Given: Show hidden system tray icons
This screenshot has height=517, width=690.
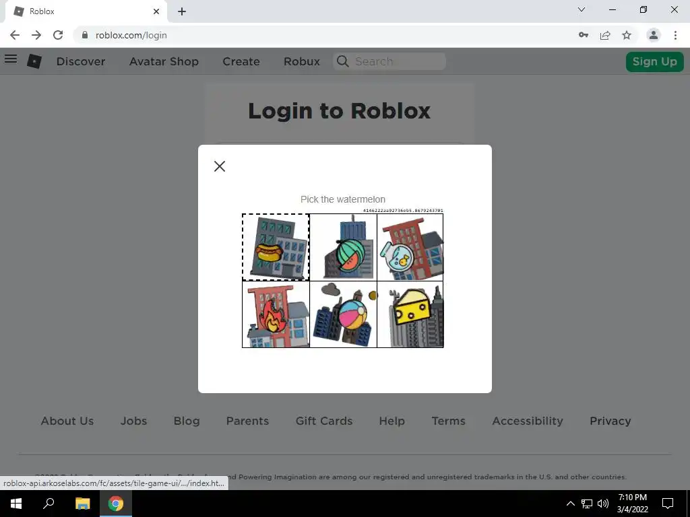Looking at the screenshot, I should 570,504.
